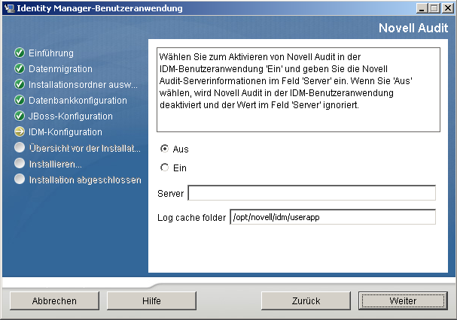Continue with the Weiter button
Viewport: 457px width, 320px height.
click(x=403, y=300)
